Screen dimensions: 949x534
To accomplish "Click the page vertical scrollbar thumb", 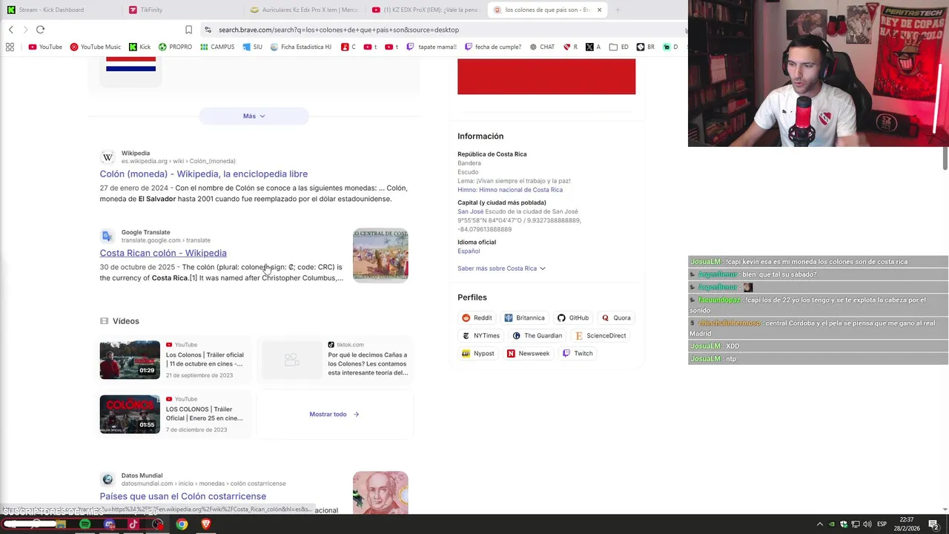I will click(945, 157).
